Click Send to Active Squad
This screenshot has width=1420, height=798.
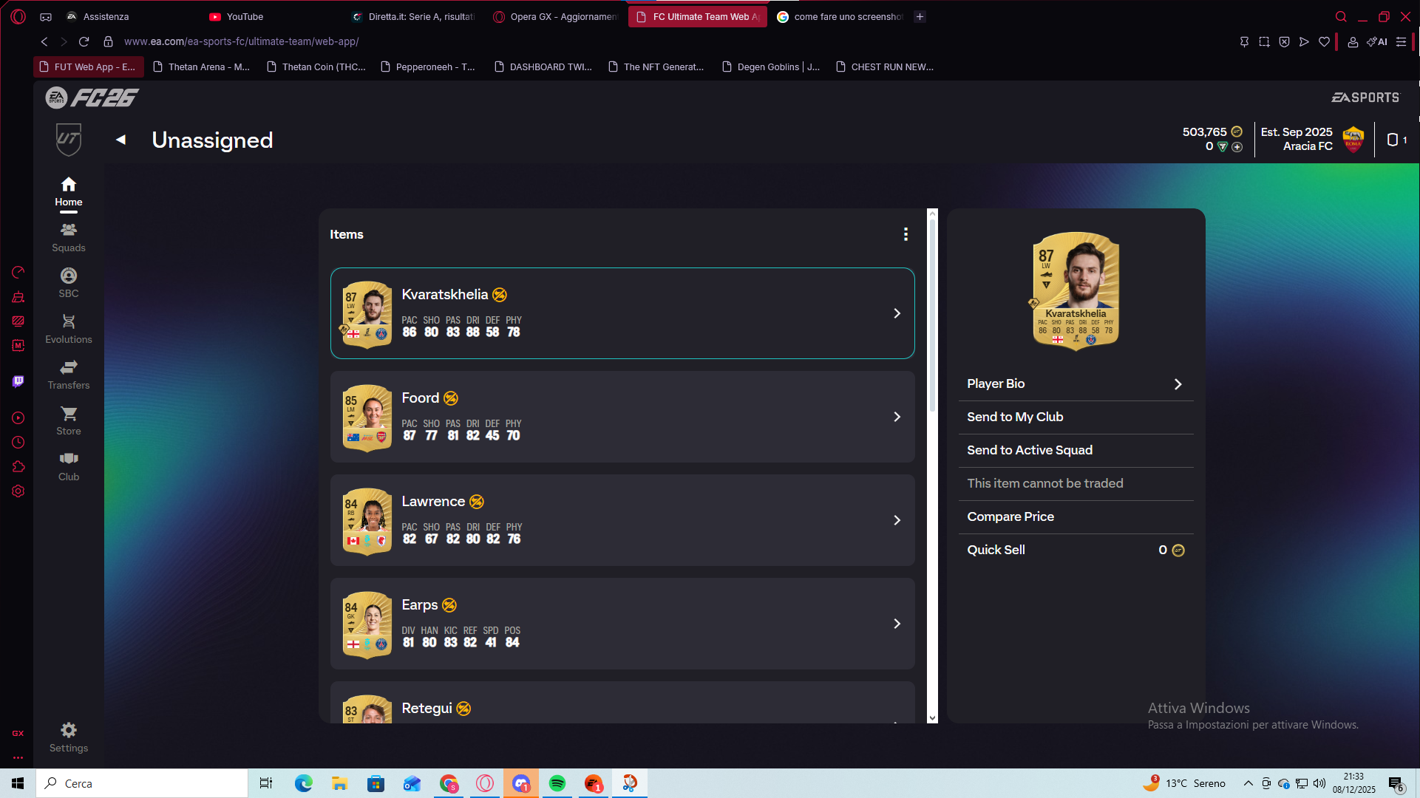[1029, 450]
